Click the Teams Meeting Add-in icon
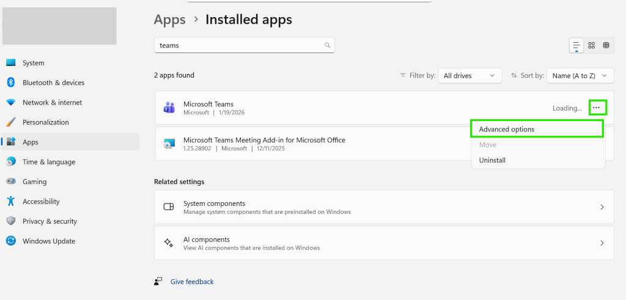The width and height of the screenshot is (626, 300). 169,144
